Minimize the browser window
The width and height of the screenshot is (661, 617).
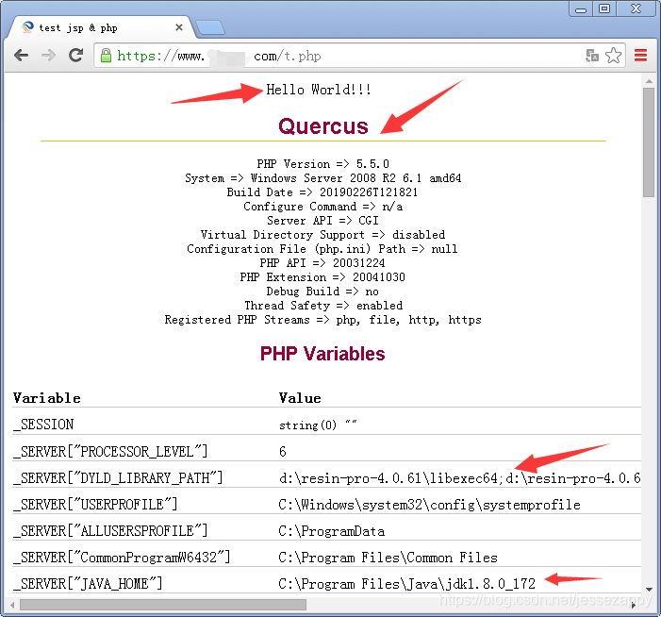[581, 8]
